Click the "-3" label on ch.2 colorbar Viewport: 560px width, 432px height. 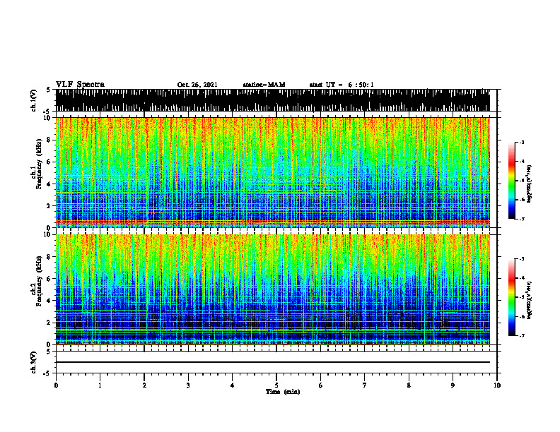(x=522, y=259)
